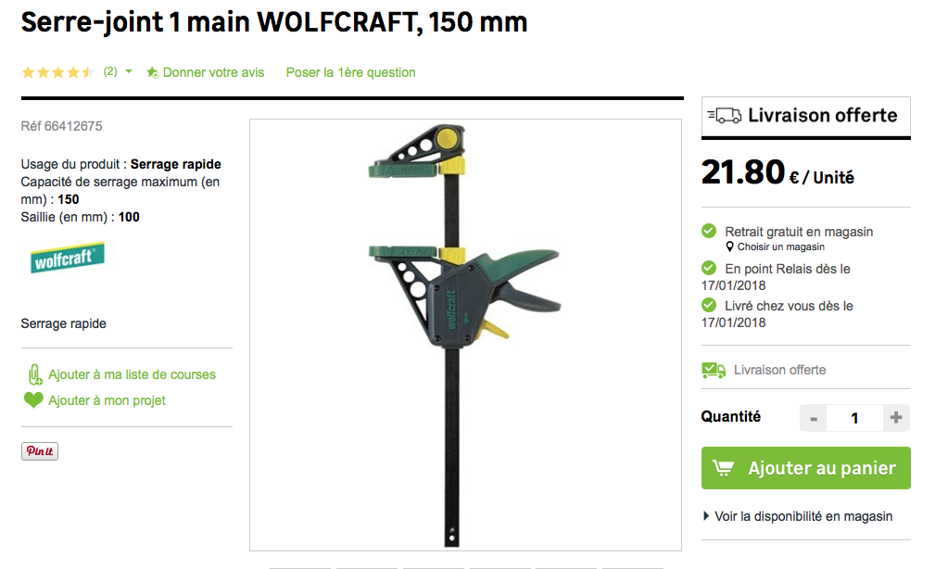The height and width of the screenshot is (569, 948).
Task: Decrease quantity with the minus button
Action: [x=814, y=418]
